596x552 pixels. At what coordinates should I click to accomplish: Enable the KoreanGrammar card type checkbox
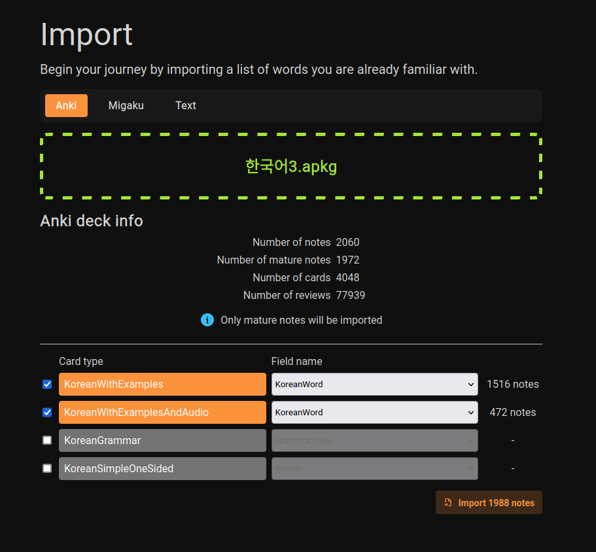(x=47, y=440)
